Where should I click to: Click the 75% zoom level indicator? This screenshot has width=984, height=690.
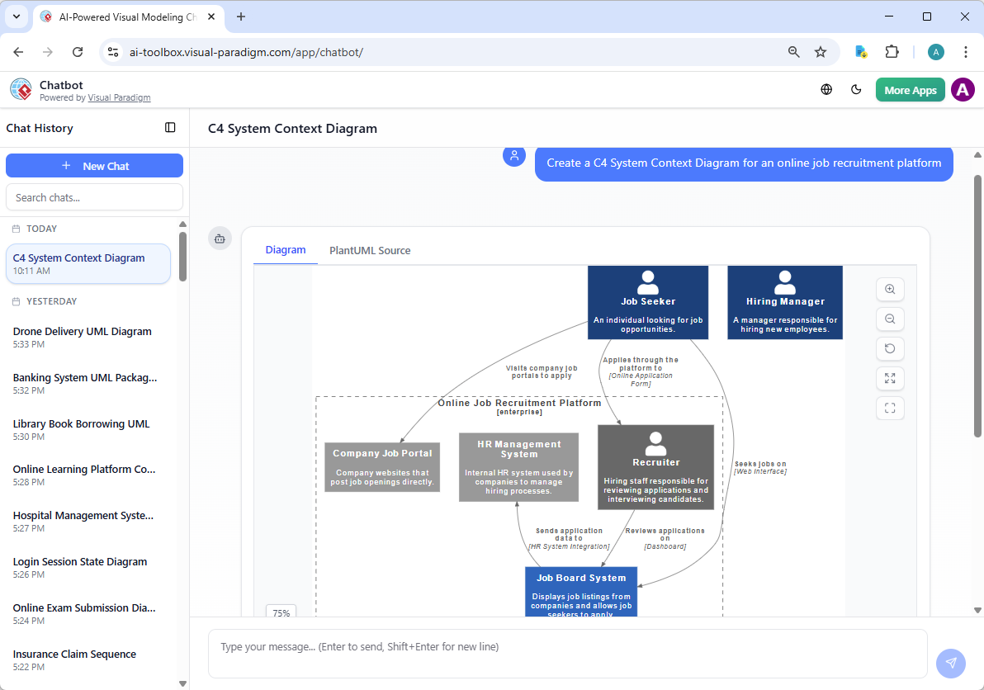281,612
